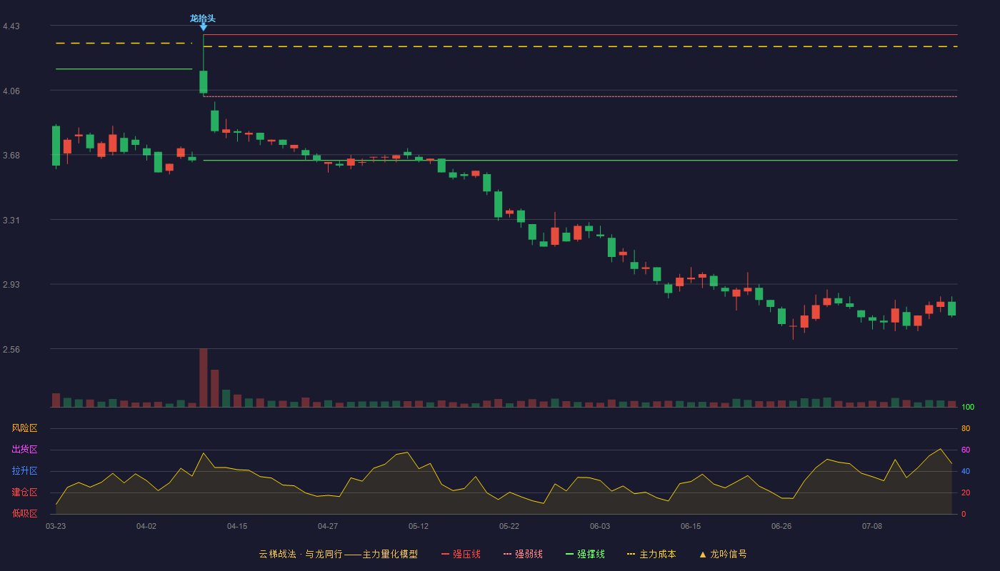This screenshot has width=1000, height=571.
Task: Click the 03-23 date label
Action: (56, 526)
